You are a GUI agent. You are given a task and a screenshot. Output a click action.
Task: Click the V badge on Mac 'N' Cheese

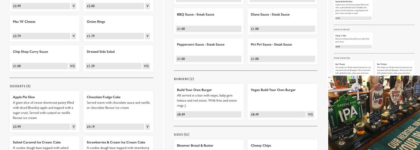tap(73, 36)
